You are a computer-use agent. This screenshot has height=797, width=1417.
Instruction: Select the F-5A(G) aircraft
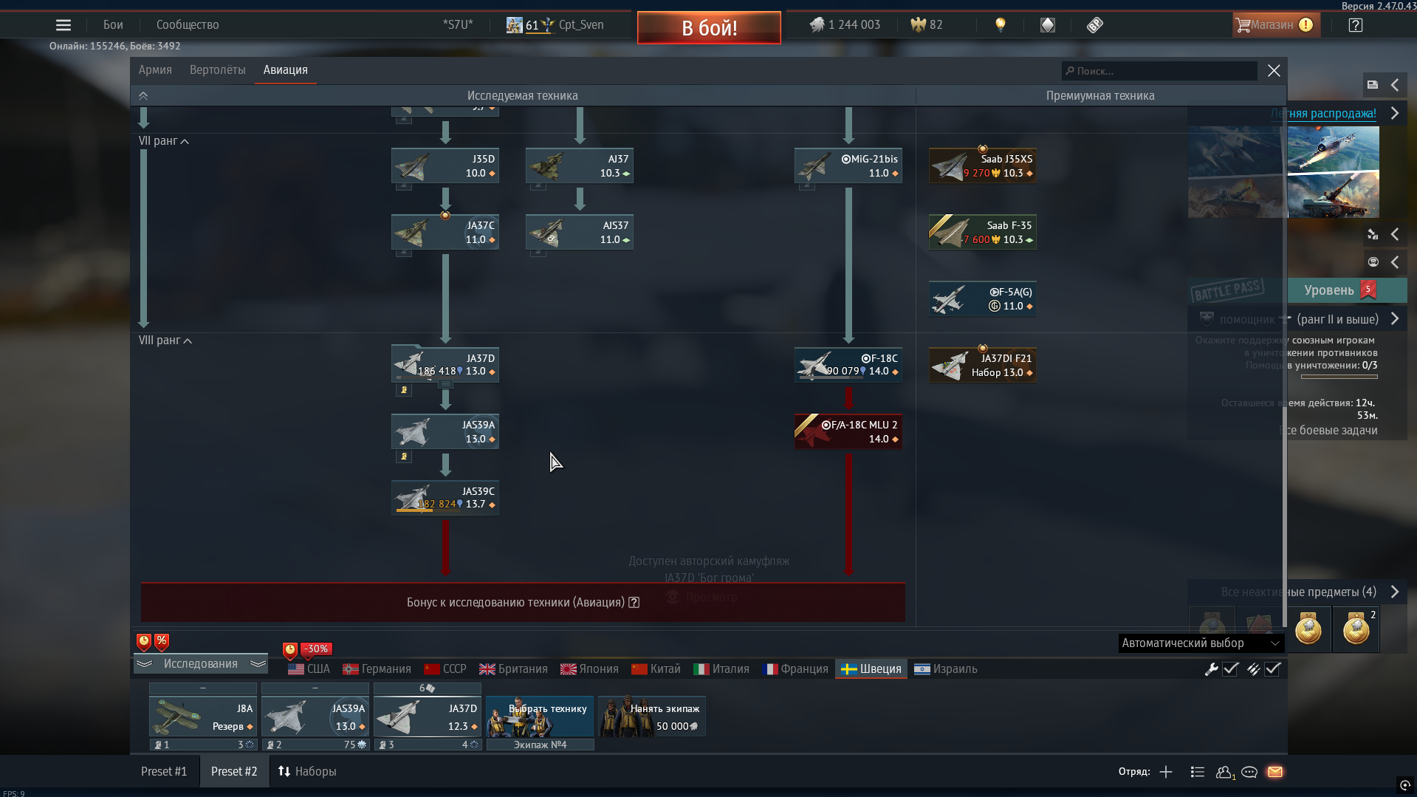(983, 298)
